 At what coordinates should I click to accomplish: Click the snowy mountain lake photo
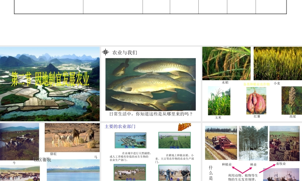[73, 170]
